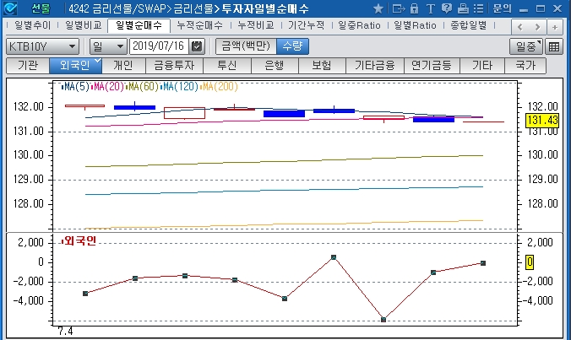Open the 일중Ratio tab
This screenshot has height=340, width=571.
[359, 25]
